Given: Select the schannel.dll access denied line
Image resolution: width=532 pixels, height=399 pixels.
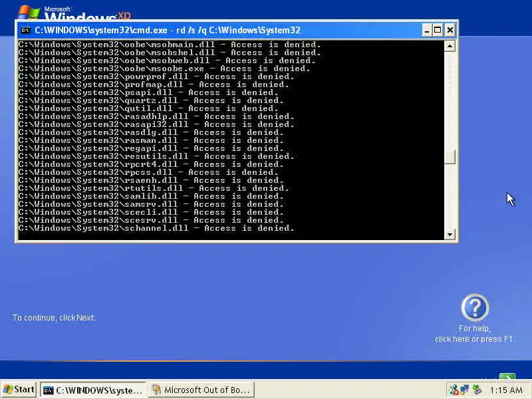Looking at the screenshot, I should click(x=156, y=228).
